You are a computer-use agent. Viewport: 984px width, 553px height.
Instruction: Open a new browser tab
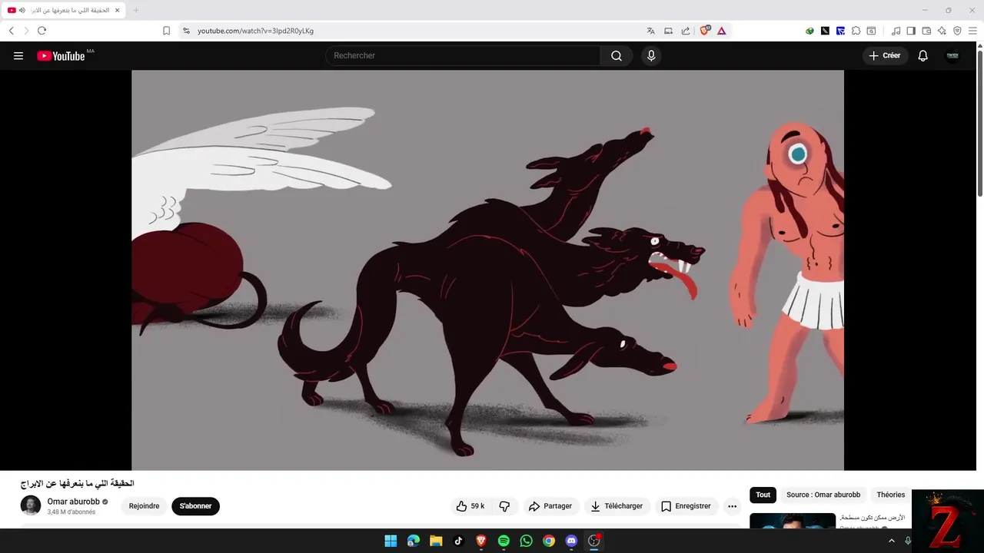tap(136, 10)
